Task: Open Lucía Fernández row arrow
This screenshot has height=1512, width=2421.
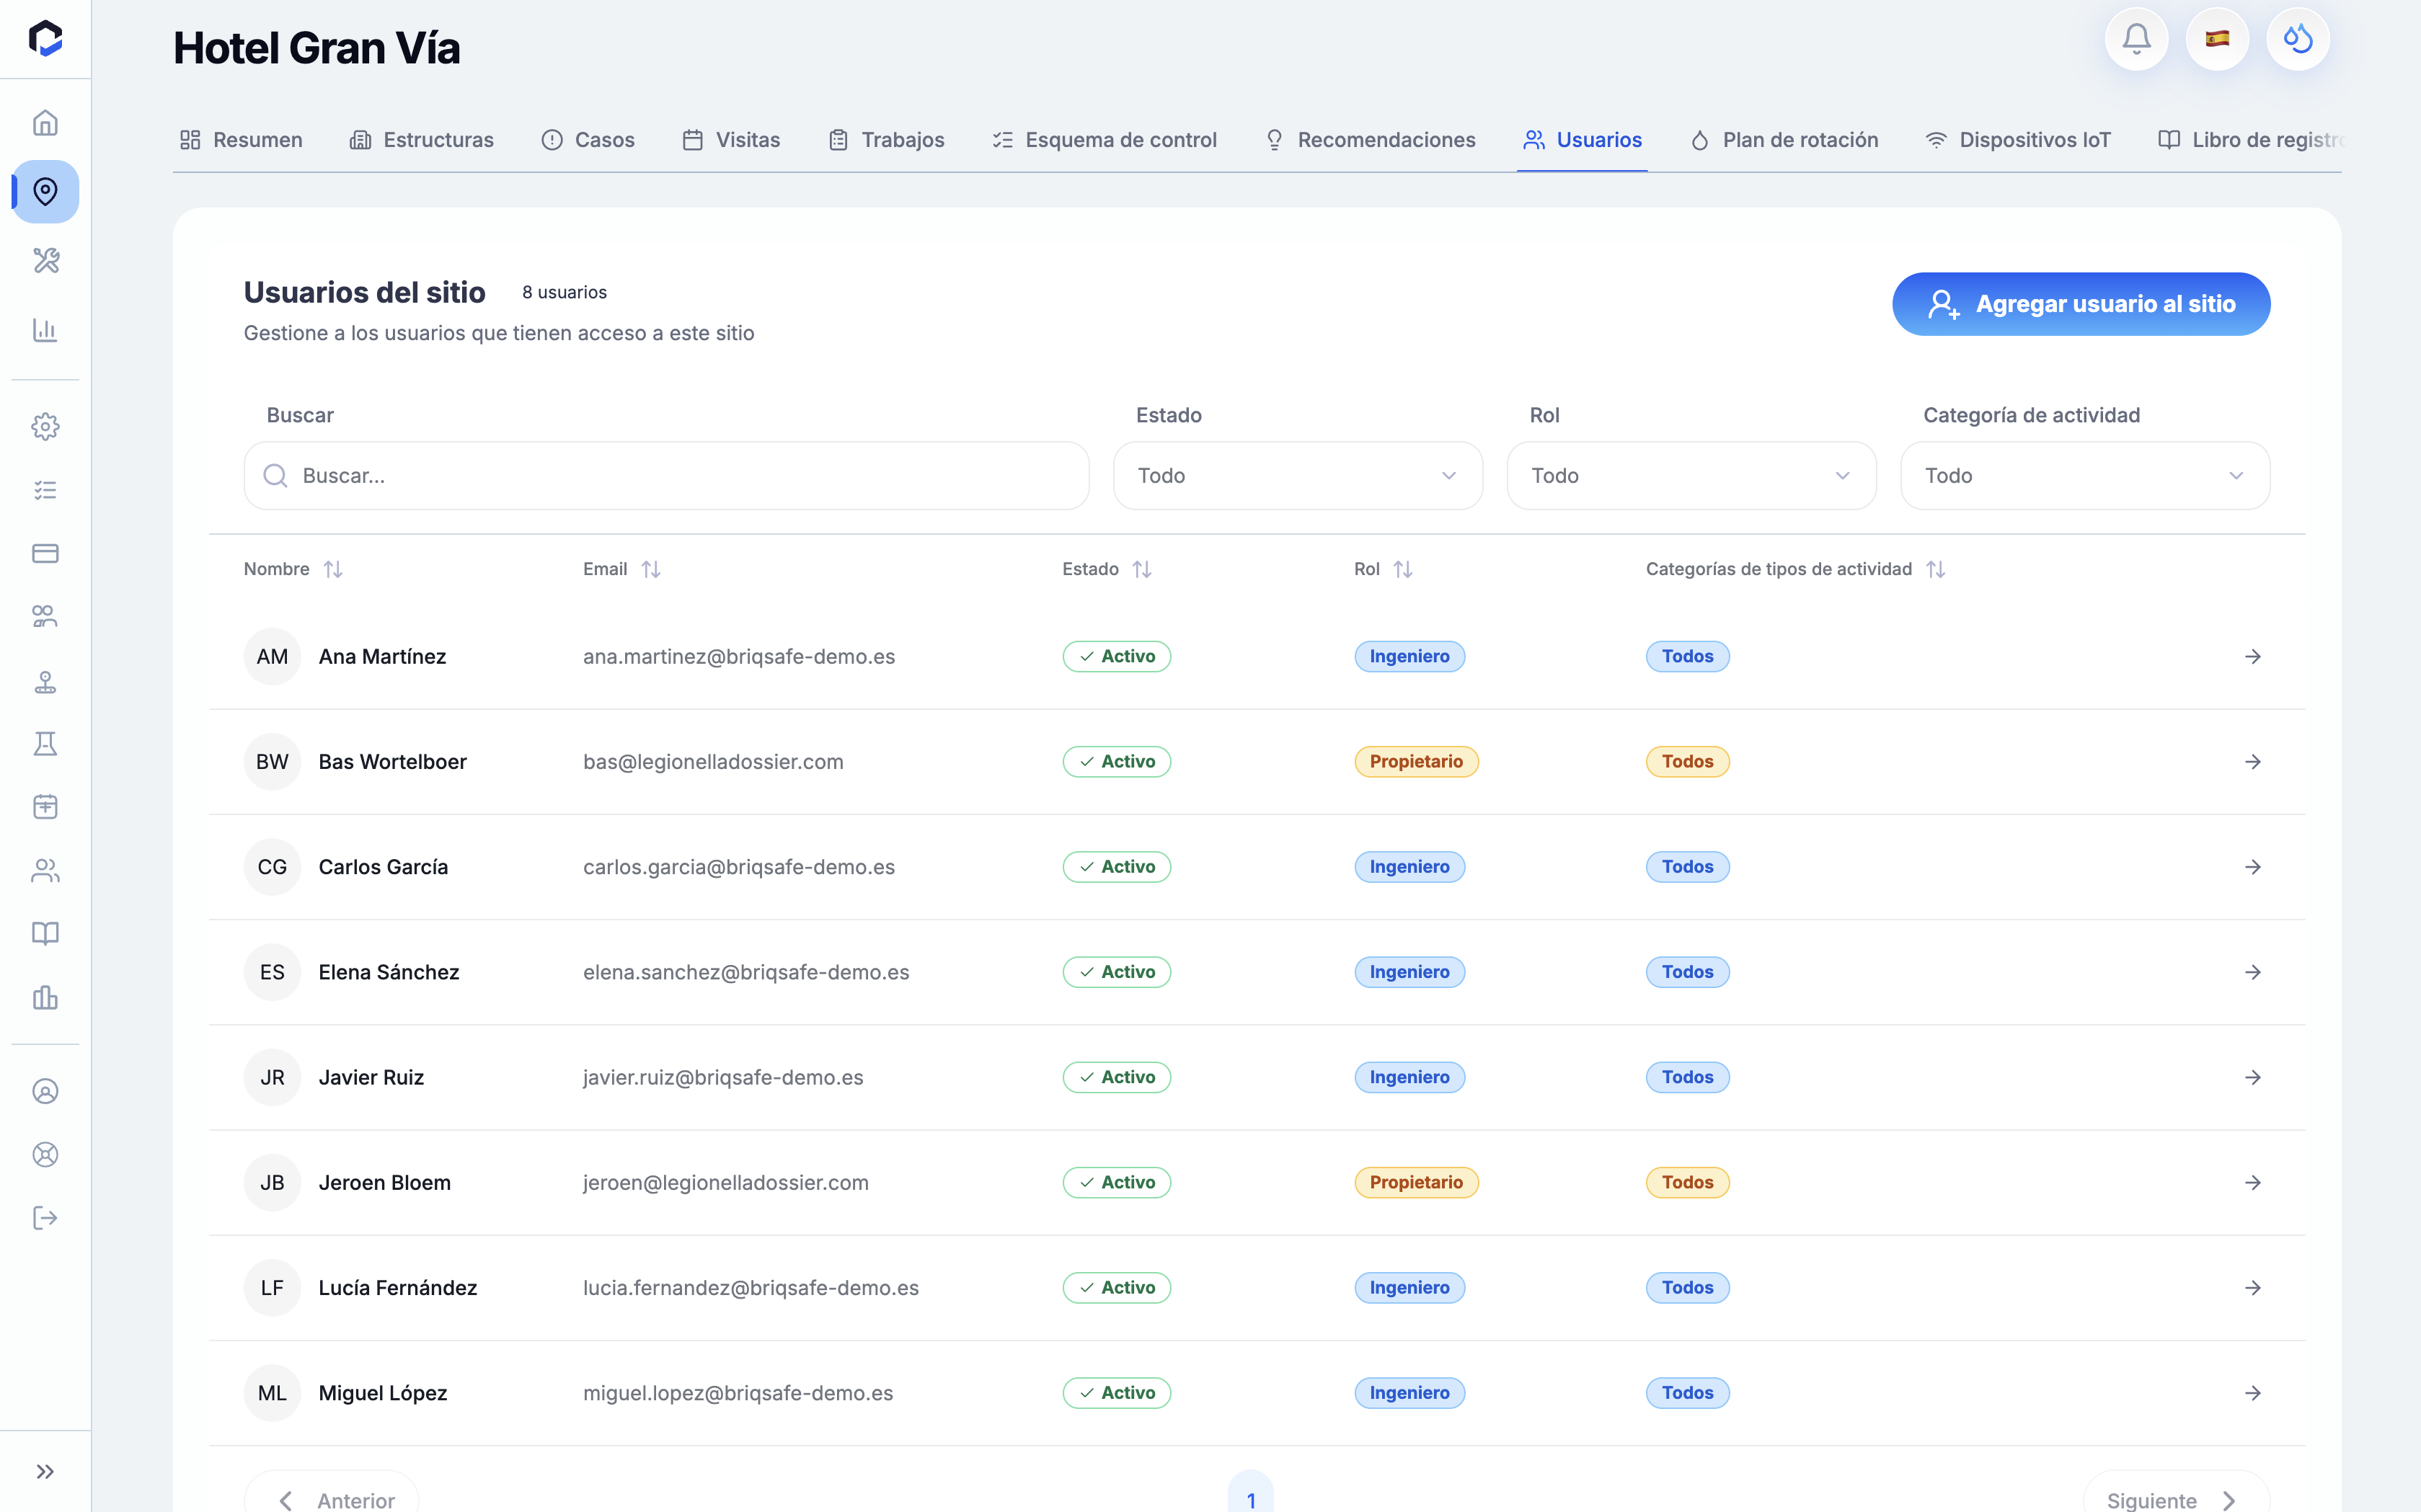Action: point(2253,1288)
